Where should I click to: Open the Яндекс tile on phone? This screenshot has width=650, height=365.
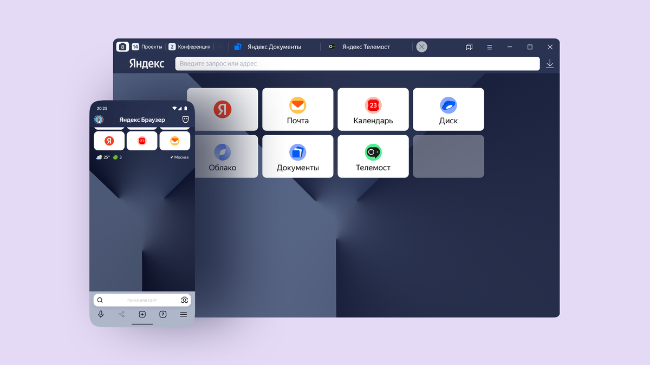(109, 141)
